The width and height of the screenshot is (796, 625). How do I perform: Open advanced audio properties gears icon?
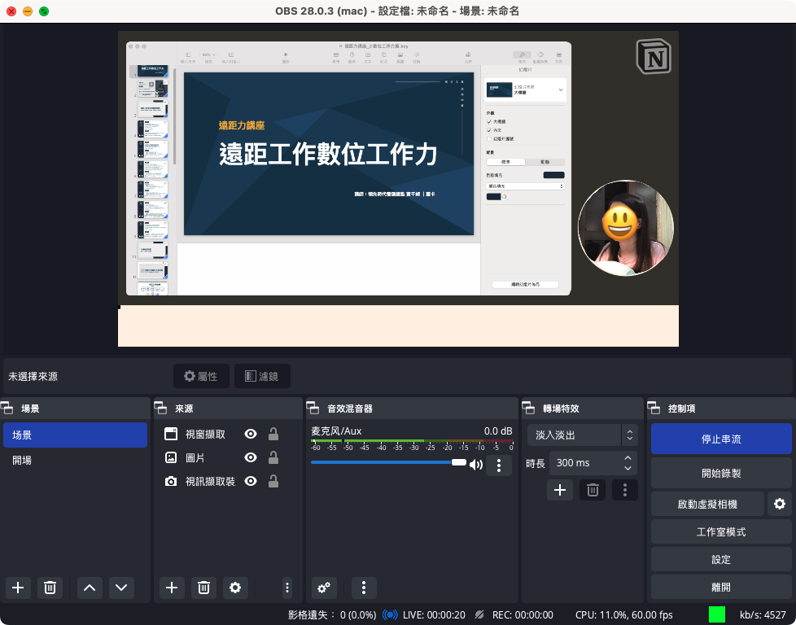pyautogui.click(x=324, y=588)
